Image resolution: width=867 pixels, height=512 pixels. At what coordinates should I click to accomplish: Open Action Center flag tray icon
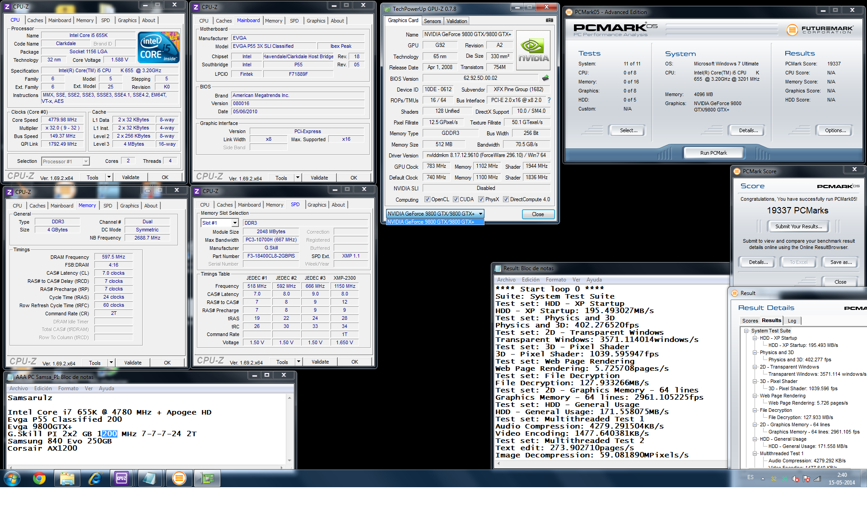pyautogui.click(x=807, y=479)
